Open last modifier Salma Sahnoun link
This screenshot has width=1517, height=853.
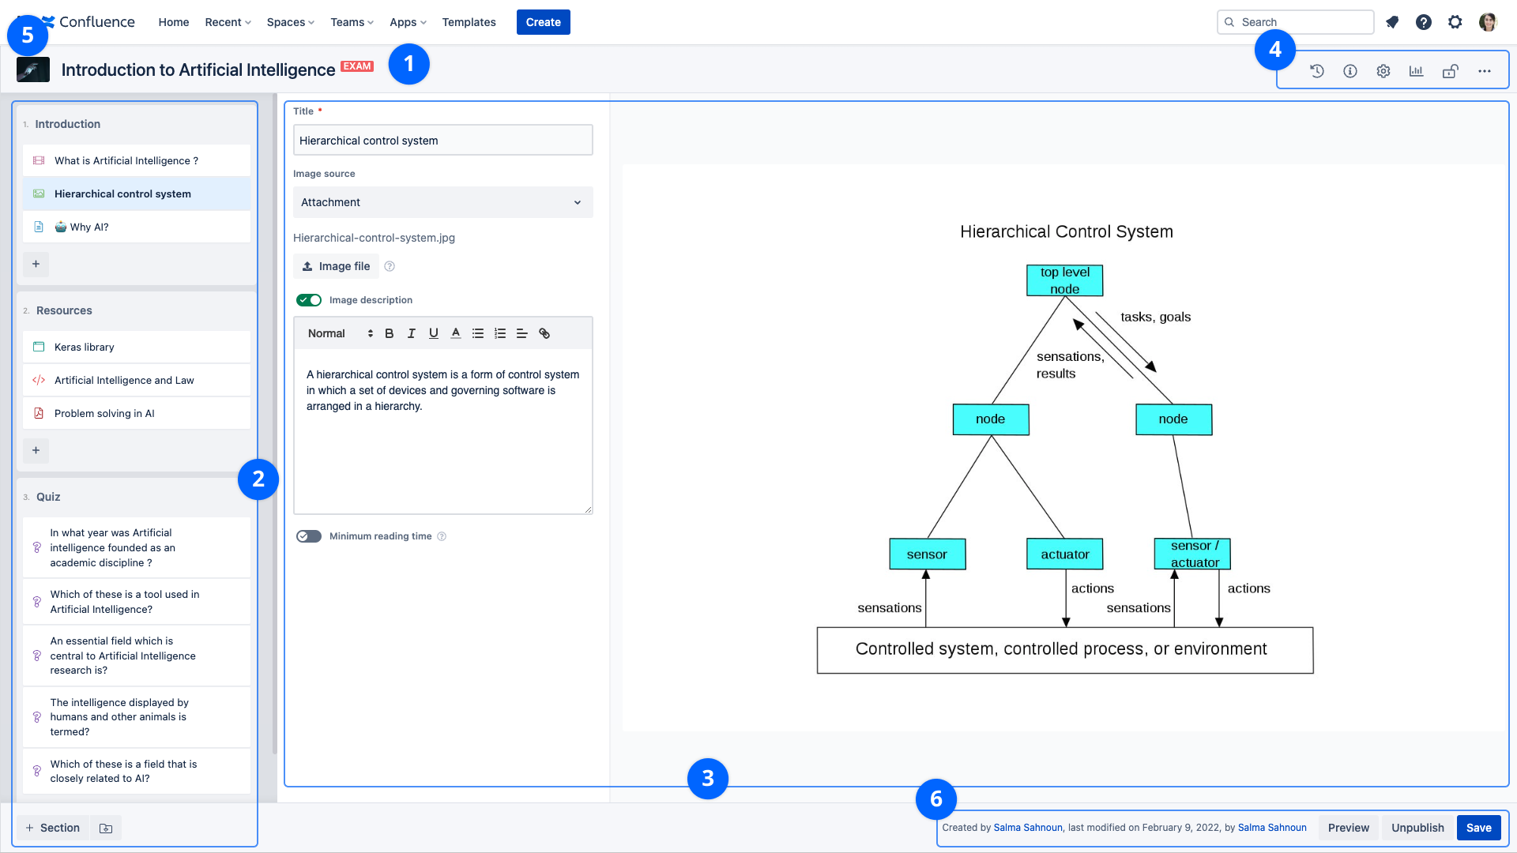pos(1272,828)
